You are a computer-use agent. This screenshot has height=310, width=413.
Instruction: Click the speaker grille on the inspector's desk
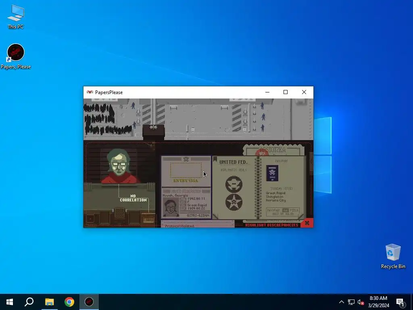click(119, 212)
